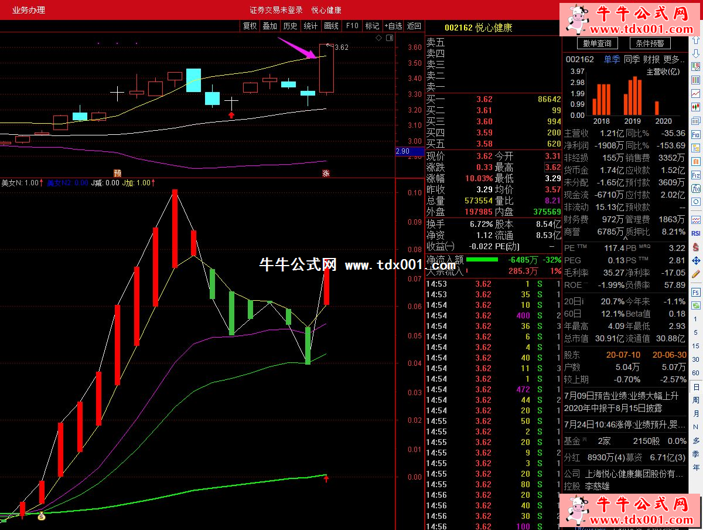Screen dimensions: 703x530
Task: Switch chart to 5-minute period
Action: tap(696, 332)
